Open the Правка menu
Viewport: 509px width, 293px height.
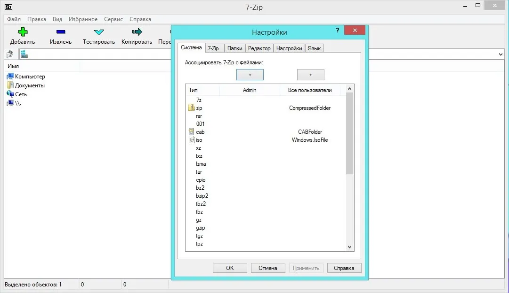(37, 19)
